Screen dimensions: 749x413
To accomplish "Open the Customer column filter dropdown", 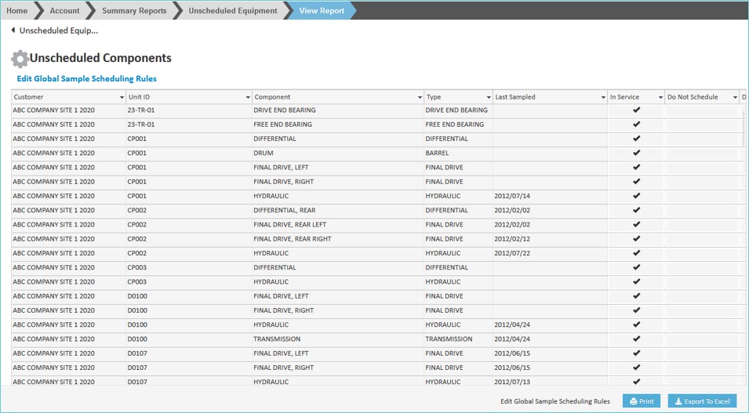I will pos(122,97).
